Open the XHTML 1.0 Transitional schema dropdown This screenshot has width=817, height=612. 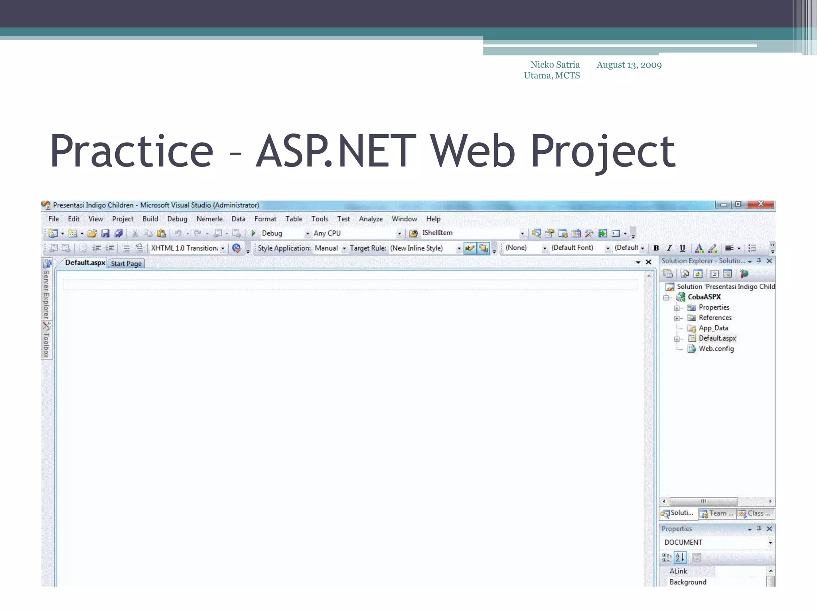(x=223, y=248)
